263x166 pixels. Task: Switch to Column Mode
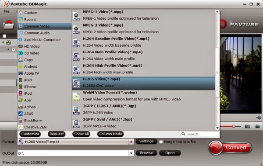click(x=110, y=134)
